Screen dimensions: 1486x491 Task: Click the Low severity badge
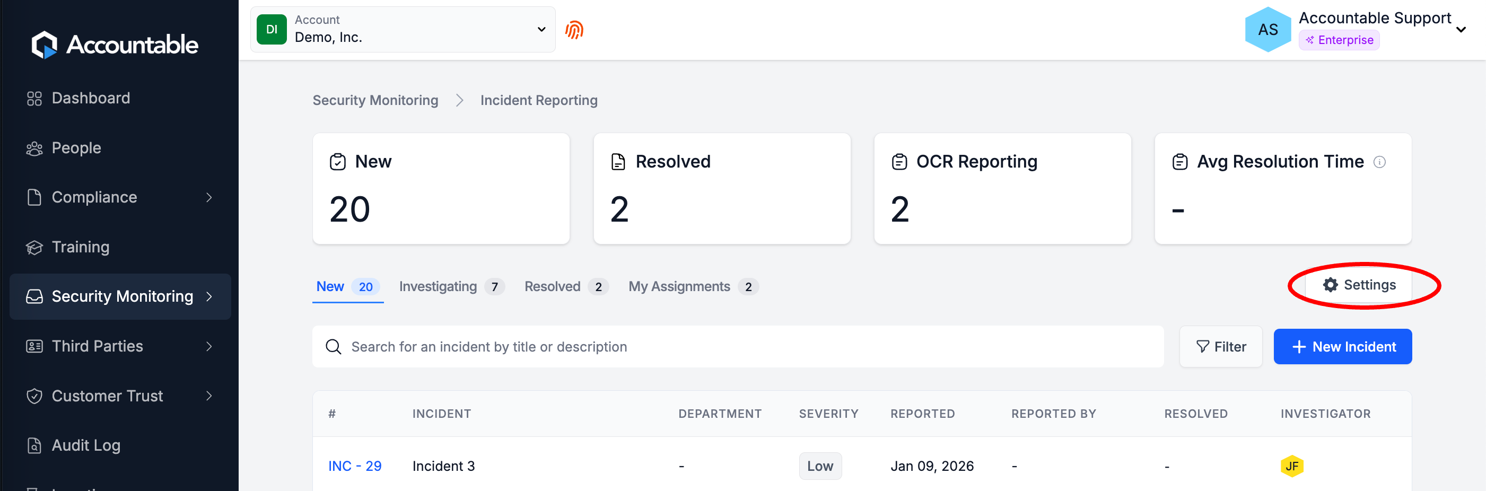click(x=820, y=466)
